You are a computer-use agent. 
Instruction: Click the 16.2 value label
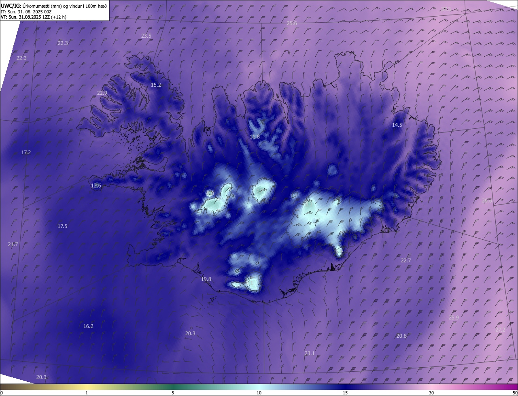click(88, 326)
